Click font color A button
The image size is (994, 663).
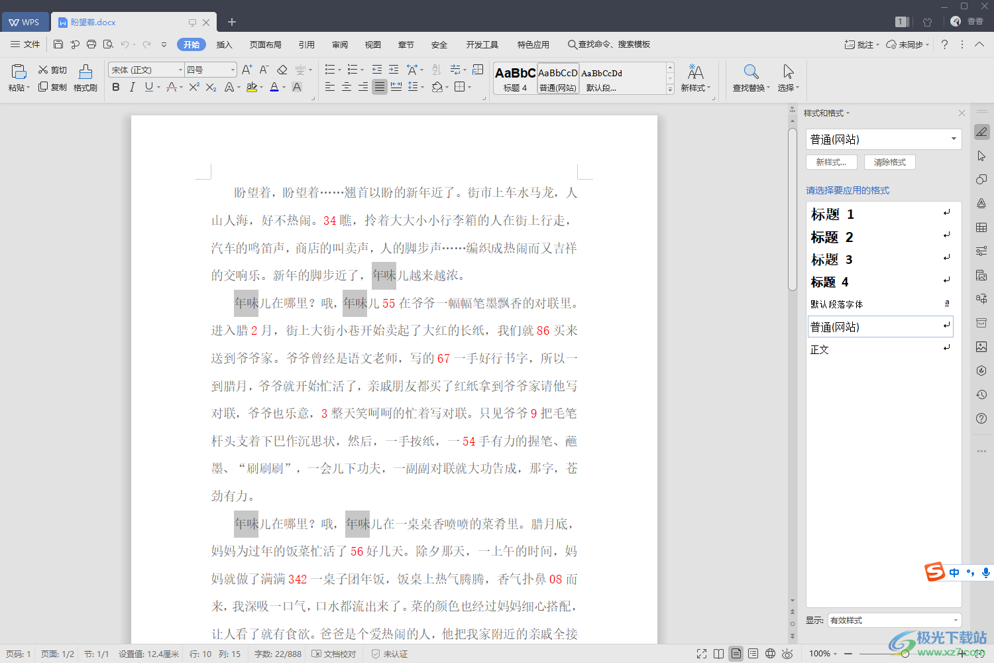274,87
